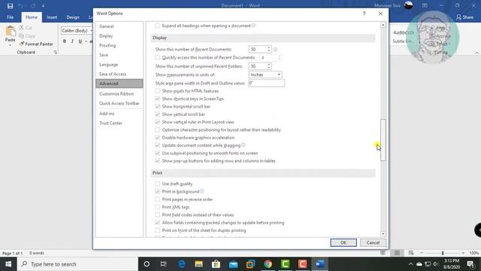This screenshot has width=481, height=271.
Task: Expand the Paste options arrow
Action: (10, 45)
